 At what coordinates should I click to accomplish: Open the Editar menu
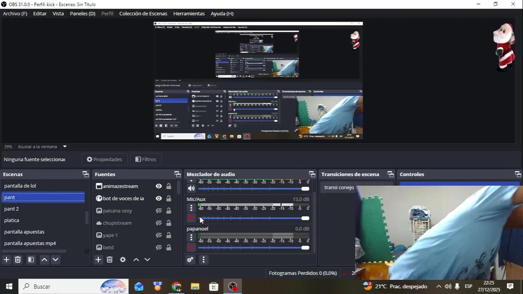pos(40,13)
